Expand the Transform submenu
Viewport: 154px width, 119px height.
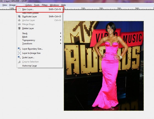pyautogui.click(x=40, y=43)
